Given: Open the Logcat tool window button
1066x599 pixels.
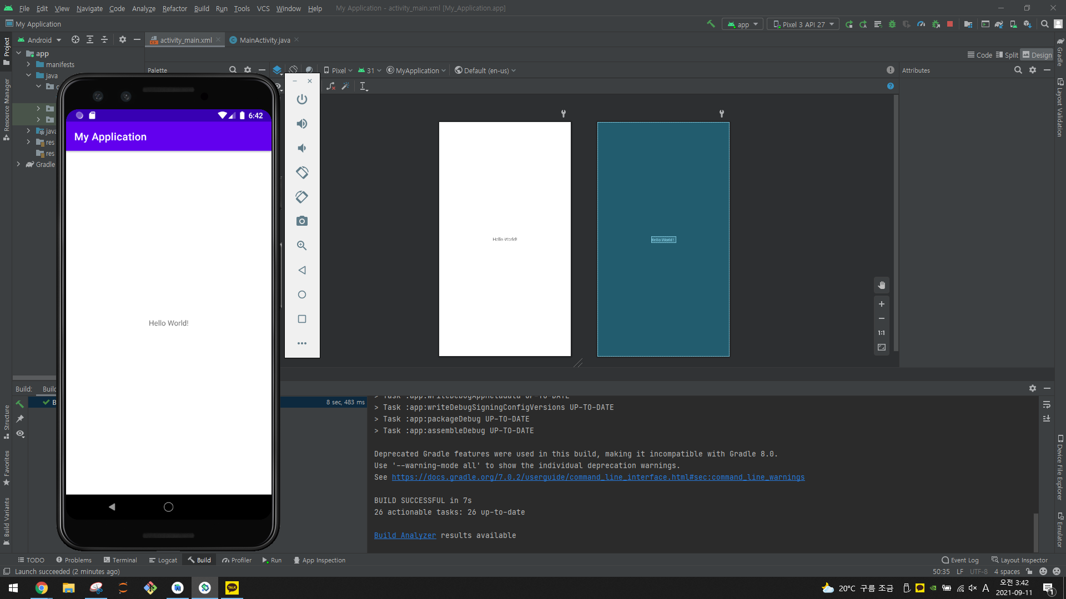Looking at the screenshot, I should coord(163,560).
